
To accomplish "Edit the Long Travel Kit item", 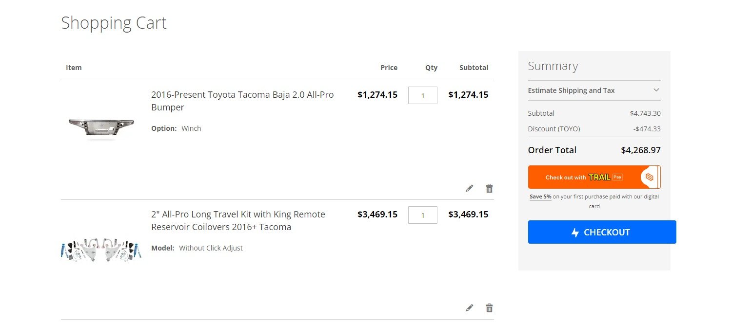I will click(469, 308).
